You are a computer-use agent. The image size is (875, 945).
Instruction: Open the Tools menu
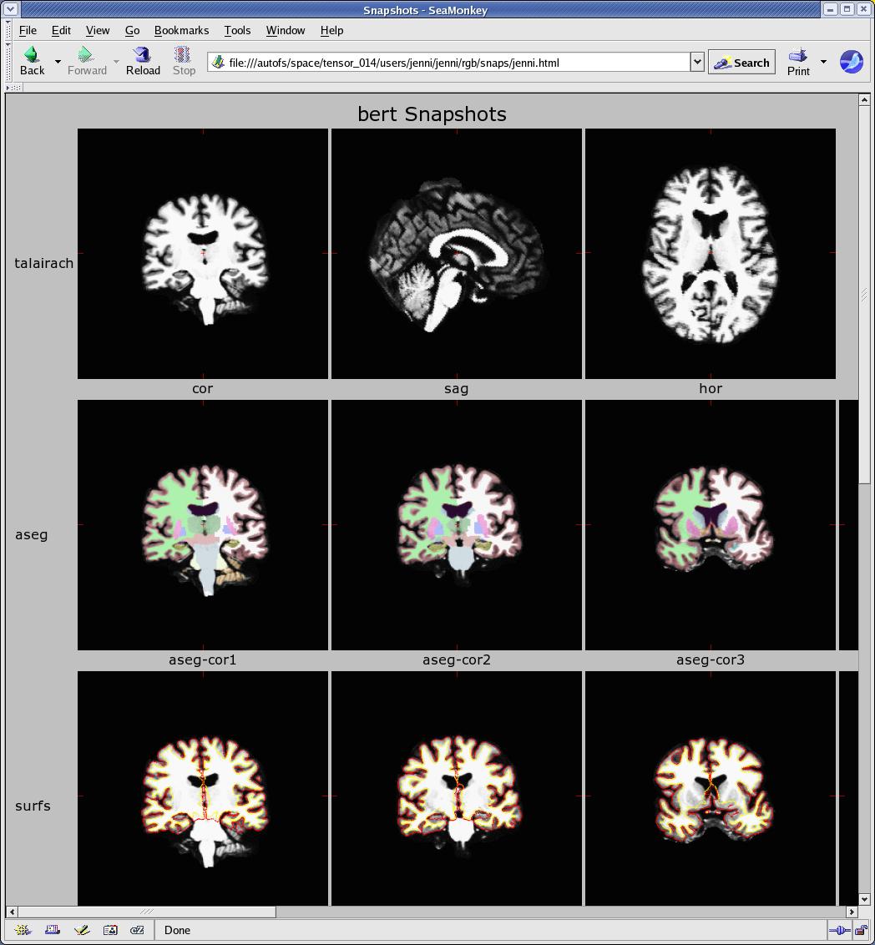(x=237, y=30)
